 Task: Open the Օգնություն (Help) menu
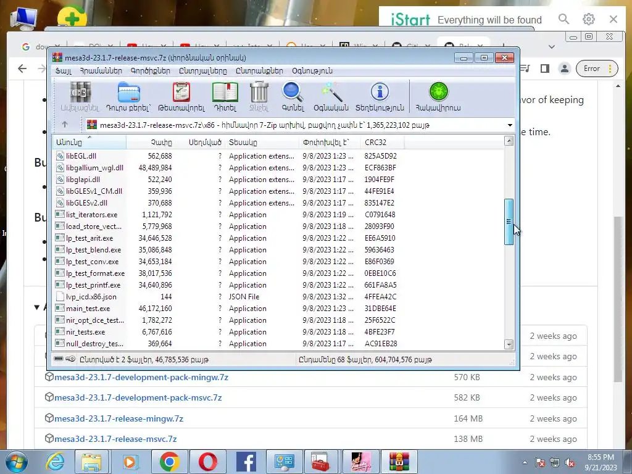[x=312, y=71]
